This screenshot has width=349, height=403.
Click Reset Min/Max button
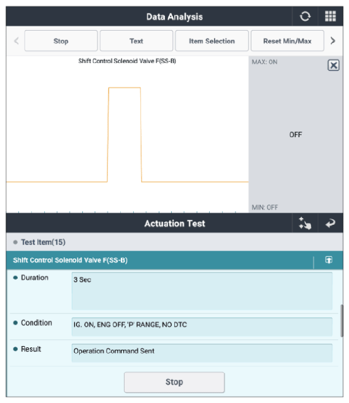click(287, 41)
